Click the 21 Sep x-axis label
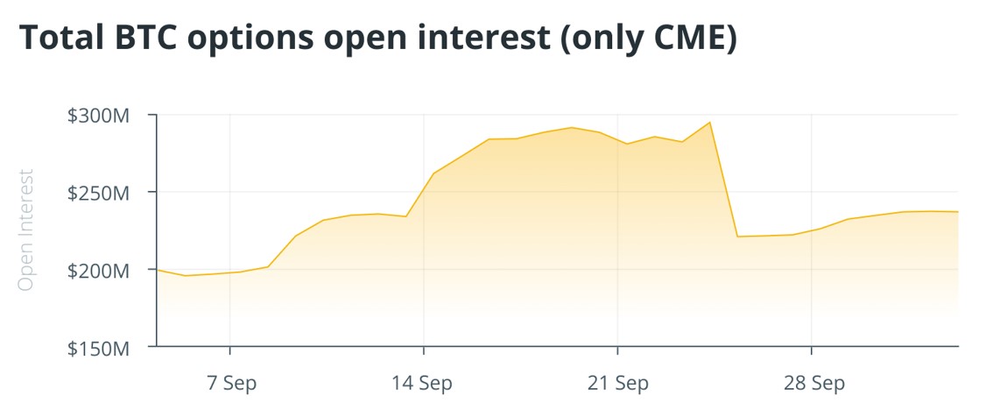The width and height of the screenshot is (1007, 417). click(x=618, y=384)
